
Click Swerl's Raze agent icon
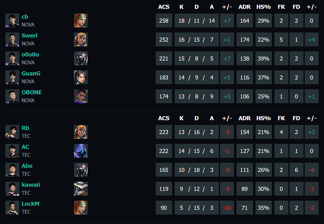pyautogui.click(x=81, y=39)
